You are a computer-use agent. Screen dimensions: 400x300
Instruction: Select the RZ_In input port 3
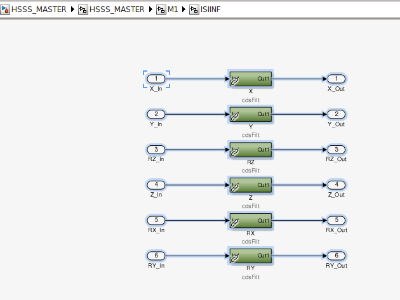point(156,150)
